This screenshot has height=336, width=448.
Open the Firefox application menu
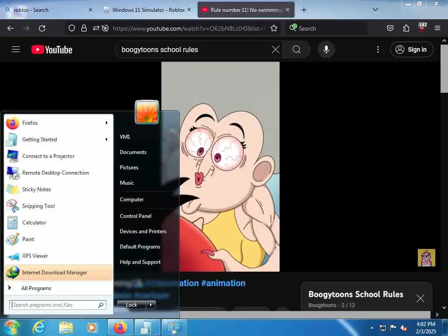[437, 28]
